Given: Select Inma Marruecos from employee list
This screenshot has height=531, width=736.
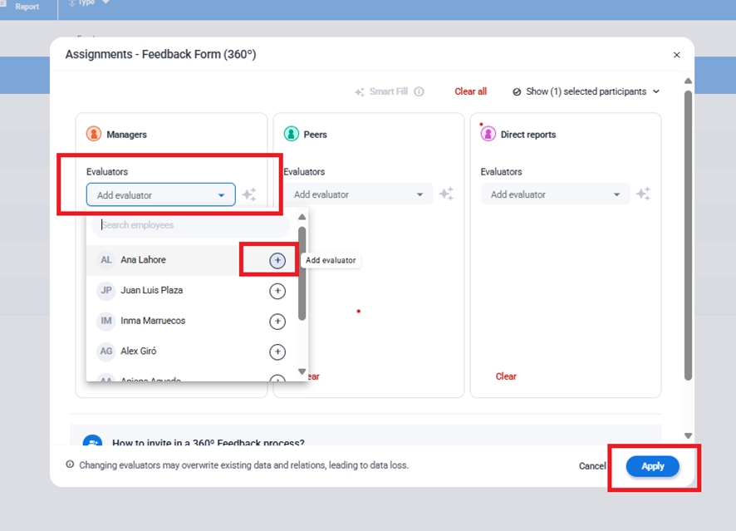Looking at the screenshot, I should (153, 321).
